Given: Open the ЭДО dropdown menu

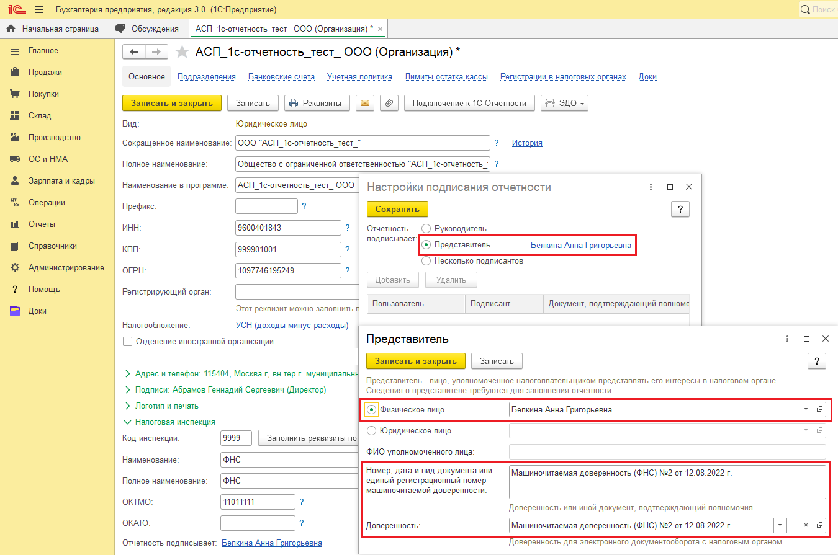Looking at the screenshot, I should click(564, 104).
